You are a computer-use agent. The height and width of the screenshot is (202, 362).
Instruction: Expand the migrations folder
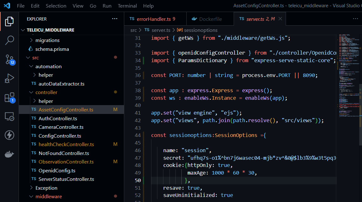(47, 40)
